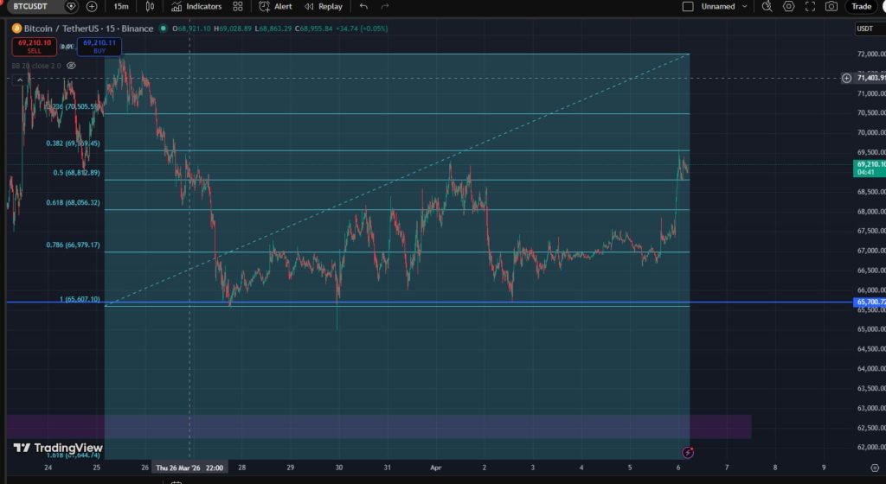
Task: Click the 72,000.00 price scale label
Action: (x=870, y=54)
